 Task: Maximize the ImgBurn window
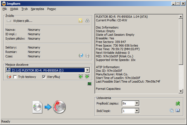tap(178, 4)
